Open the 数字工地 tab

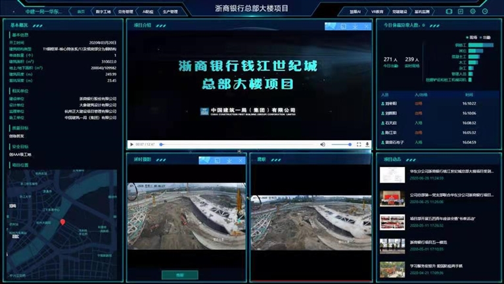coord(103,12)
